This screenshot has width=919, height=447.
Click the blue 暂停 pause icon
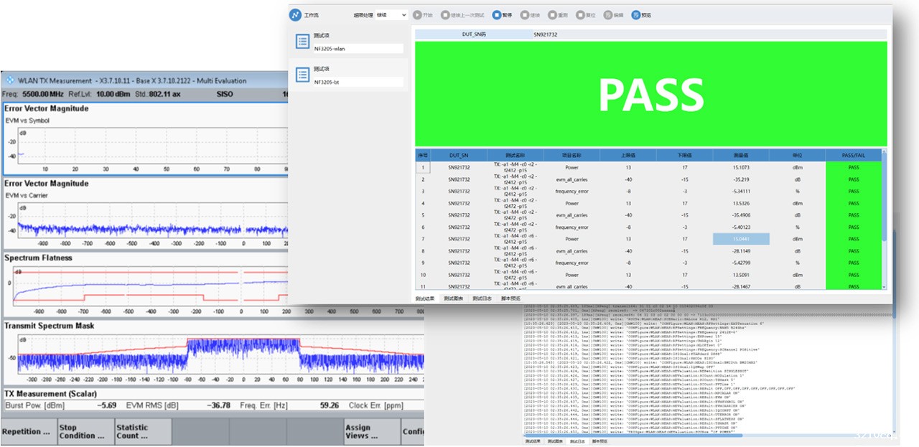click(497, 14)
